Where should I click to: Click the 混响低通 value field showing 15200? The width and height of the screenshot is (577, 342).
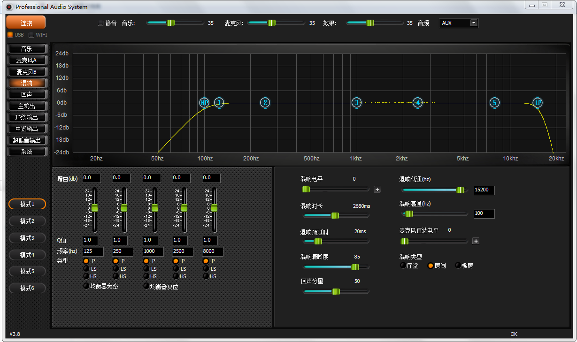click(x=484, y=190)
